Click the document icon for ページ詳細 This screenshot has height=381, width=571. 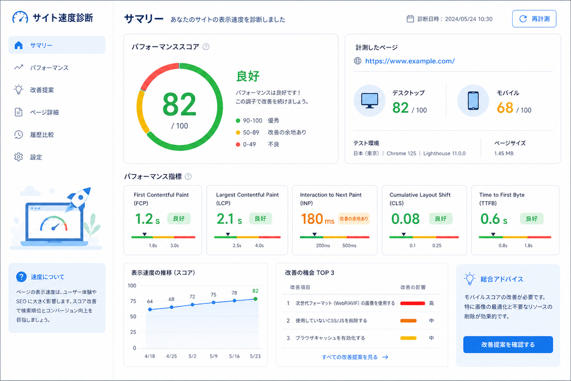tap(19, 112)
